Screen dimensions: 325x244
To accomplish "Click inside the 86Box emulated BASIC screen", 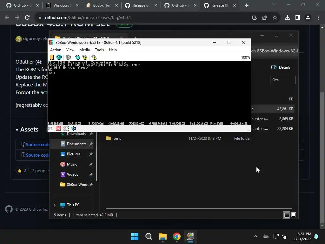I will pyautogui.click(x=149, y=93).
